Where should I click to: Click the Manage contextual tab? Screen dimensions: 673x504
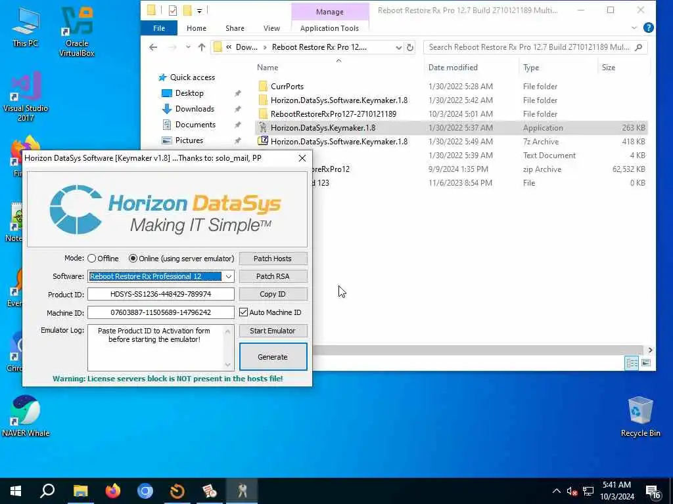330,12
